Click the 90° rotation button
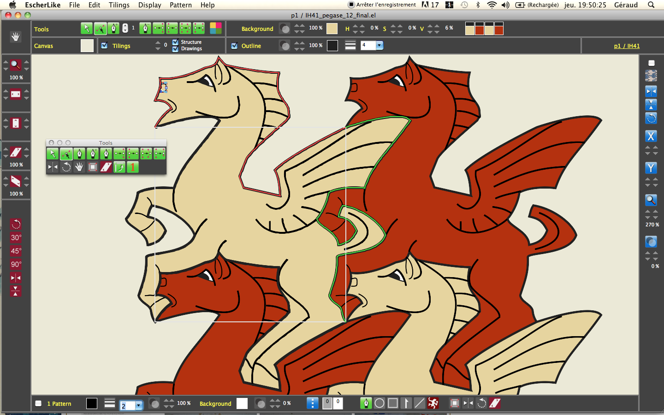 tap(16, 264)
